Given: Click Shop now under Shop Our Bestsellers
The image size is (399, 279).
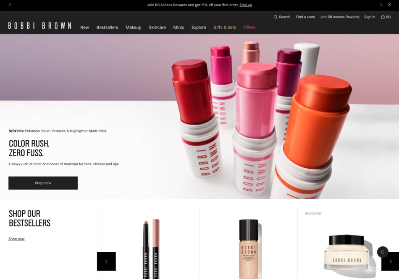Looking at the screenshot, I should (x=16, y=238).
